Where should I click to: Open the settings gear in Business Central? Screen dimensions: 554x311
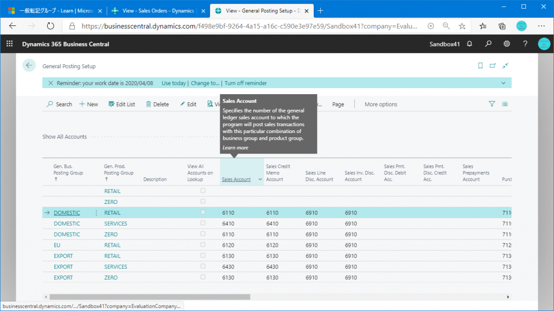tap(506, 44)
